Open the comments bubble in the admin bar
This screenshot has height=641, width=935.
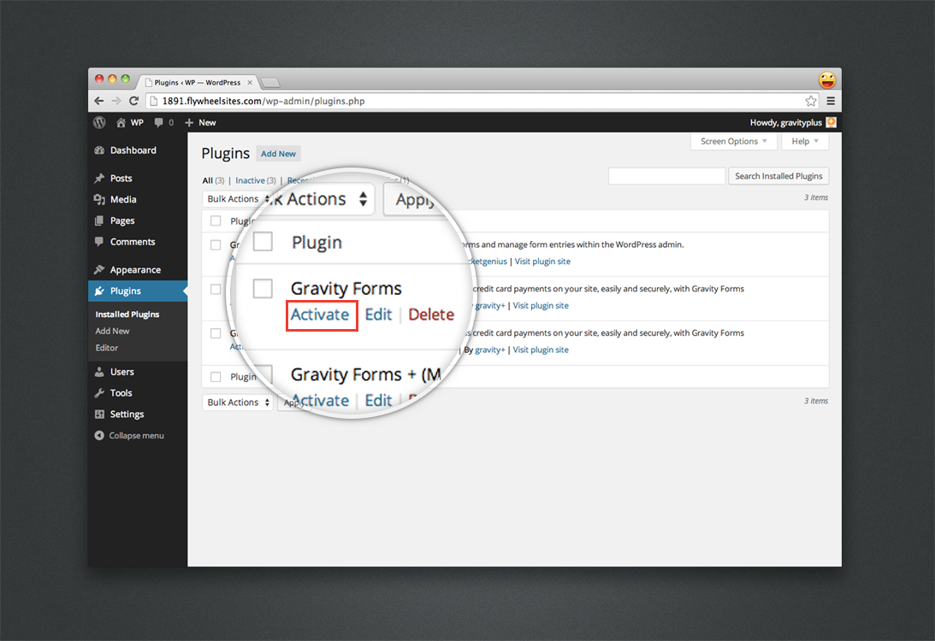[158, 123]
